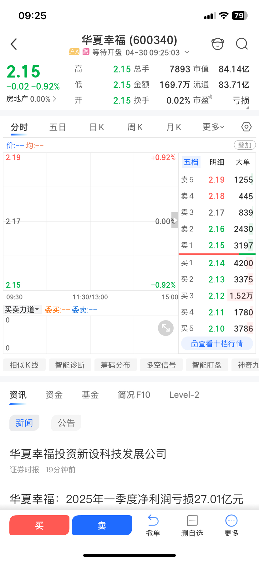Select the 明细 trades tab
259x562 pixels.
point(217,162)
